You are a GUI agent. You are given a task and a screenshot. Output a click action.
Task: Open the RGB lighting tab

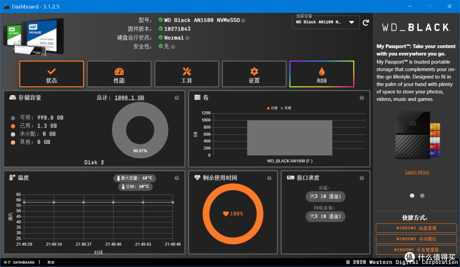click(322, 74)
